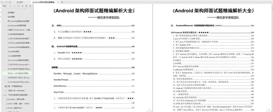273x112 pixels.
Task: Open bookmark 20.谈谈你对 JNIEnv
Action: tap(19, 78)
